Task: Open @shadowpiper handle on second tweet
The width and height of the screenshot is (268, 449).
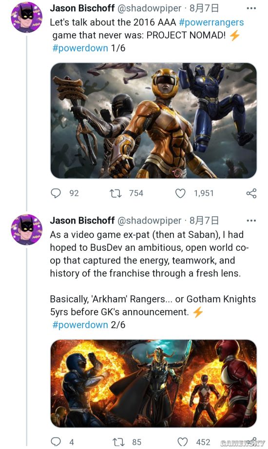Action: (x=149, y=221)
